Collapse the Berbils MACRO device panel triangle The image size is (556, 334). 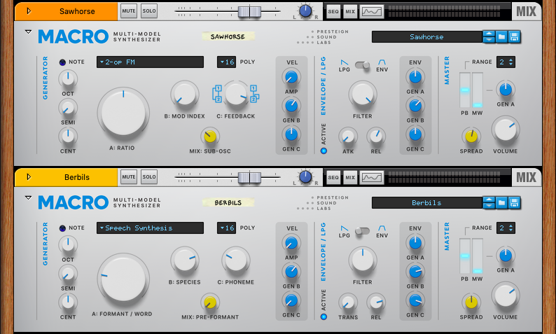[29, 198]
